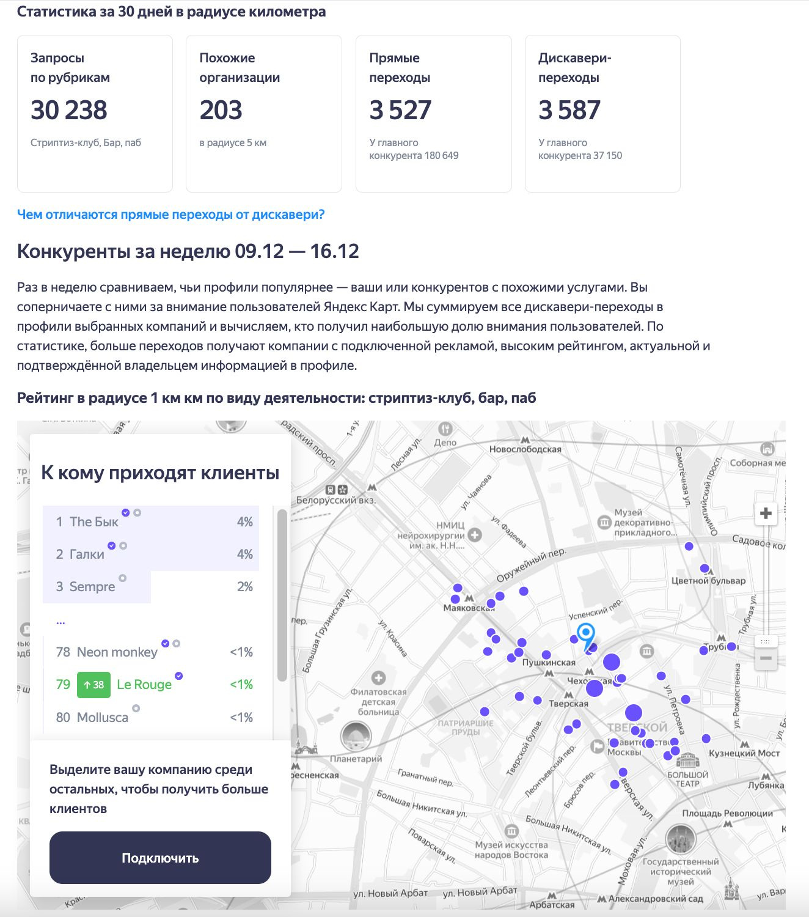Click the verified badge next to Neon monkey

pos(165,643)
